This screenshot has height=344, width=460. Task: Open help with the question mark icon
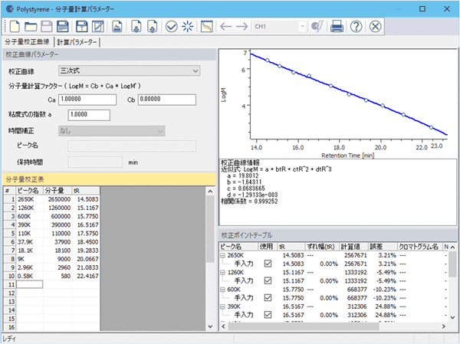pyautogui.click(x=356, y=27)
